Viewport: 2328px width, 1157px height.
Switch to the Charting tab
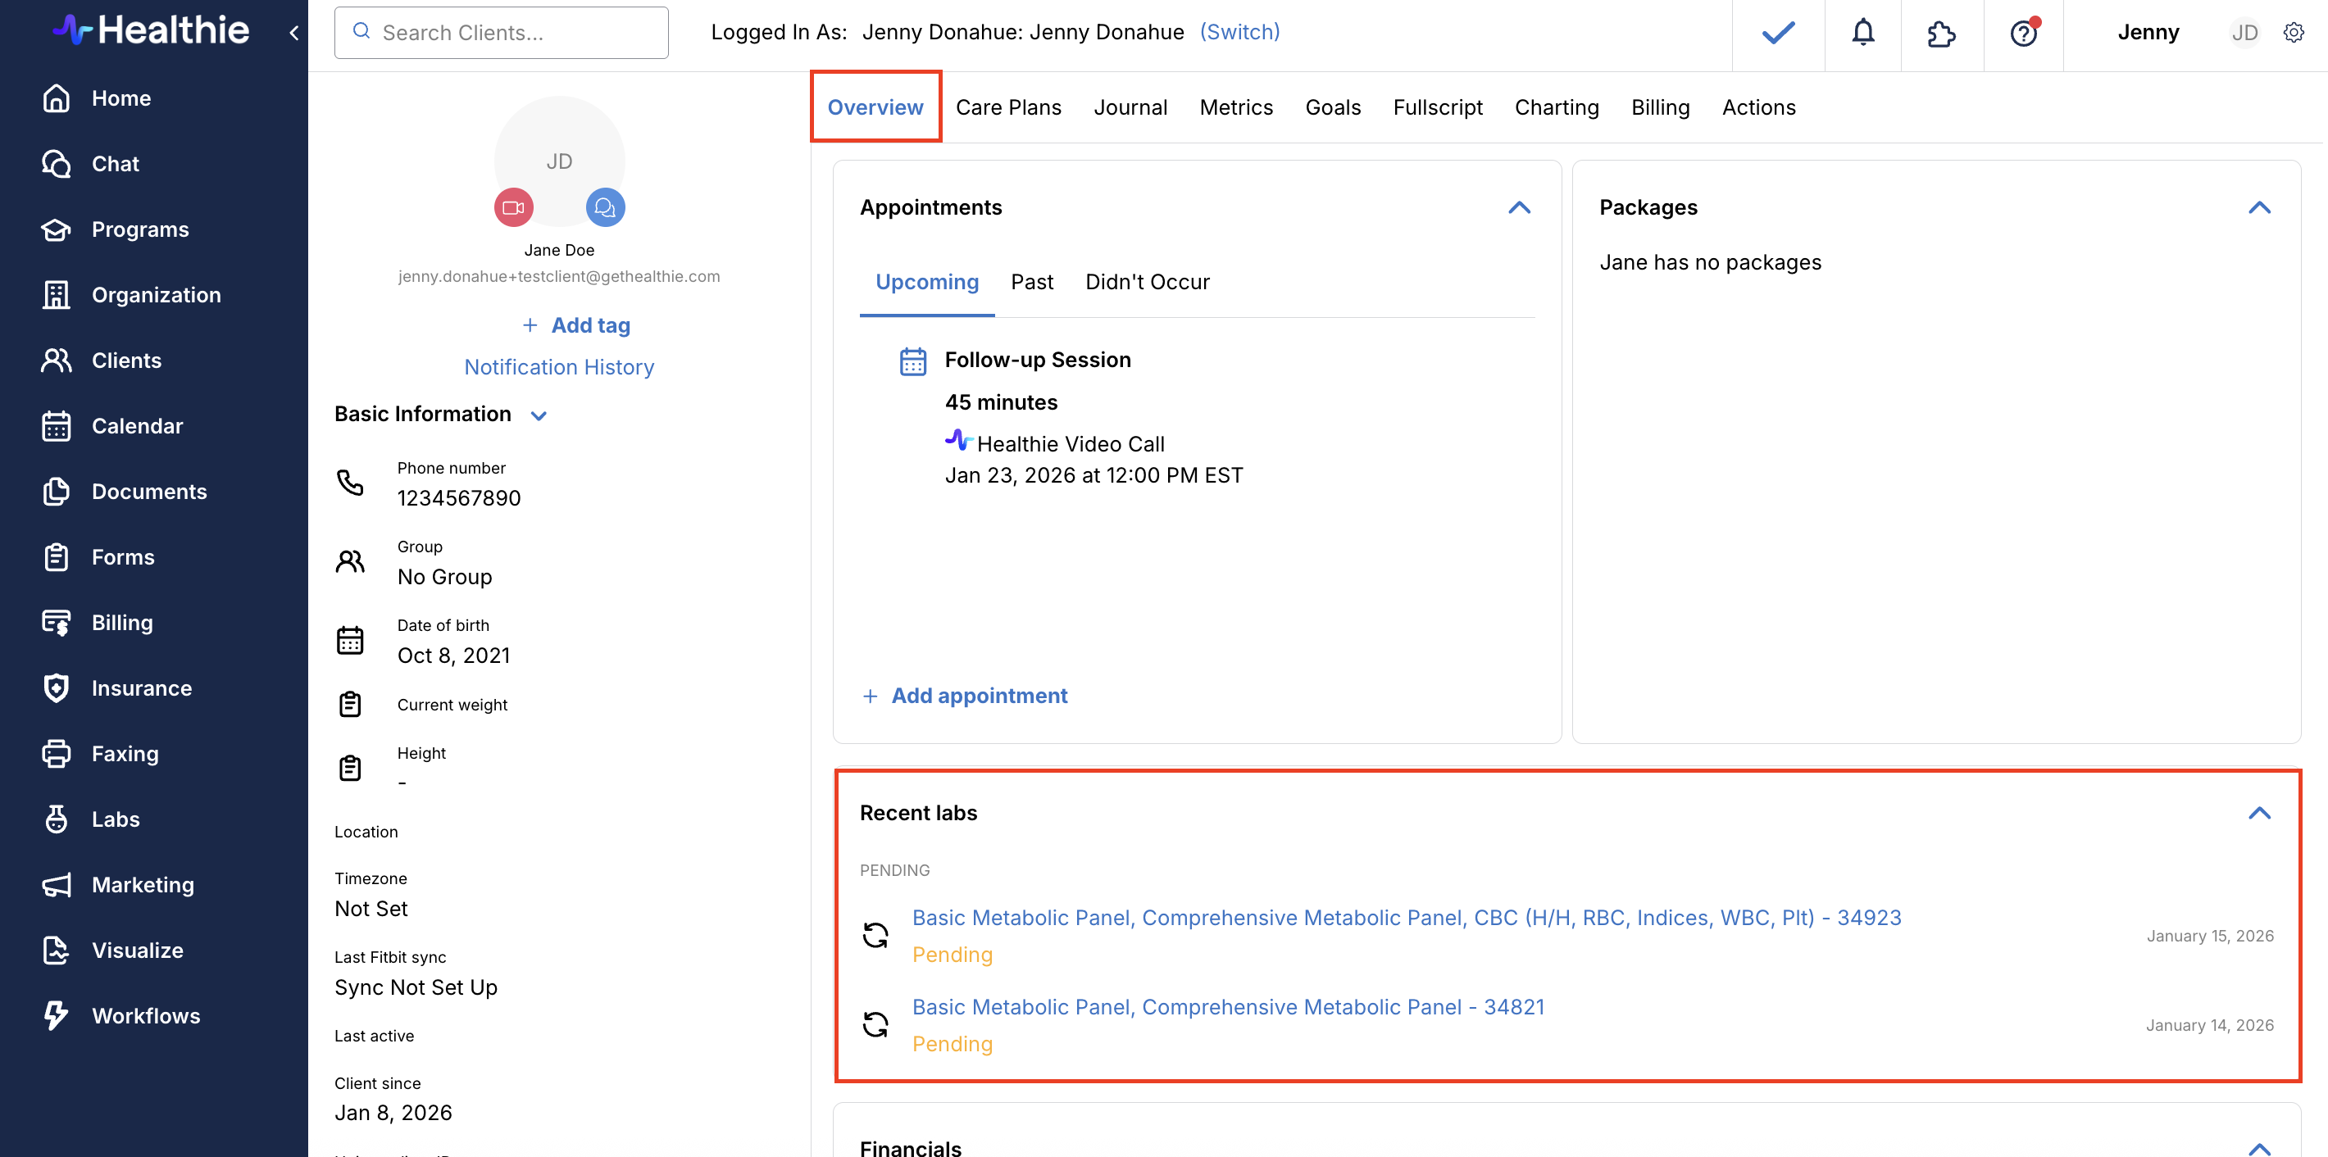click(1556, 107)
